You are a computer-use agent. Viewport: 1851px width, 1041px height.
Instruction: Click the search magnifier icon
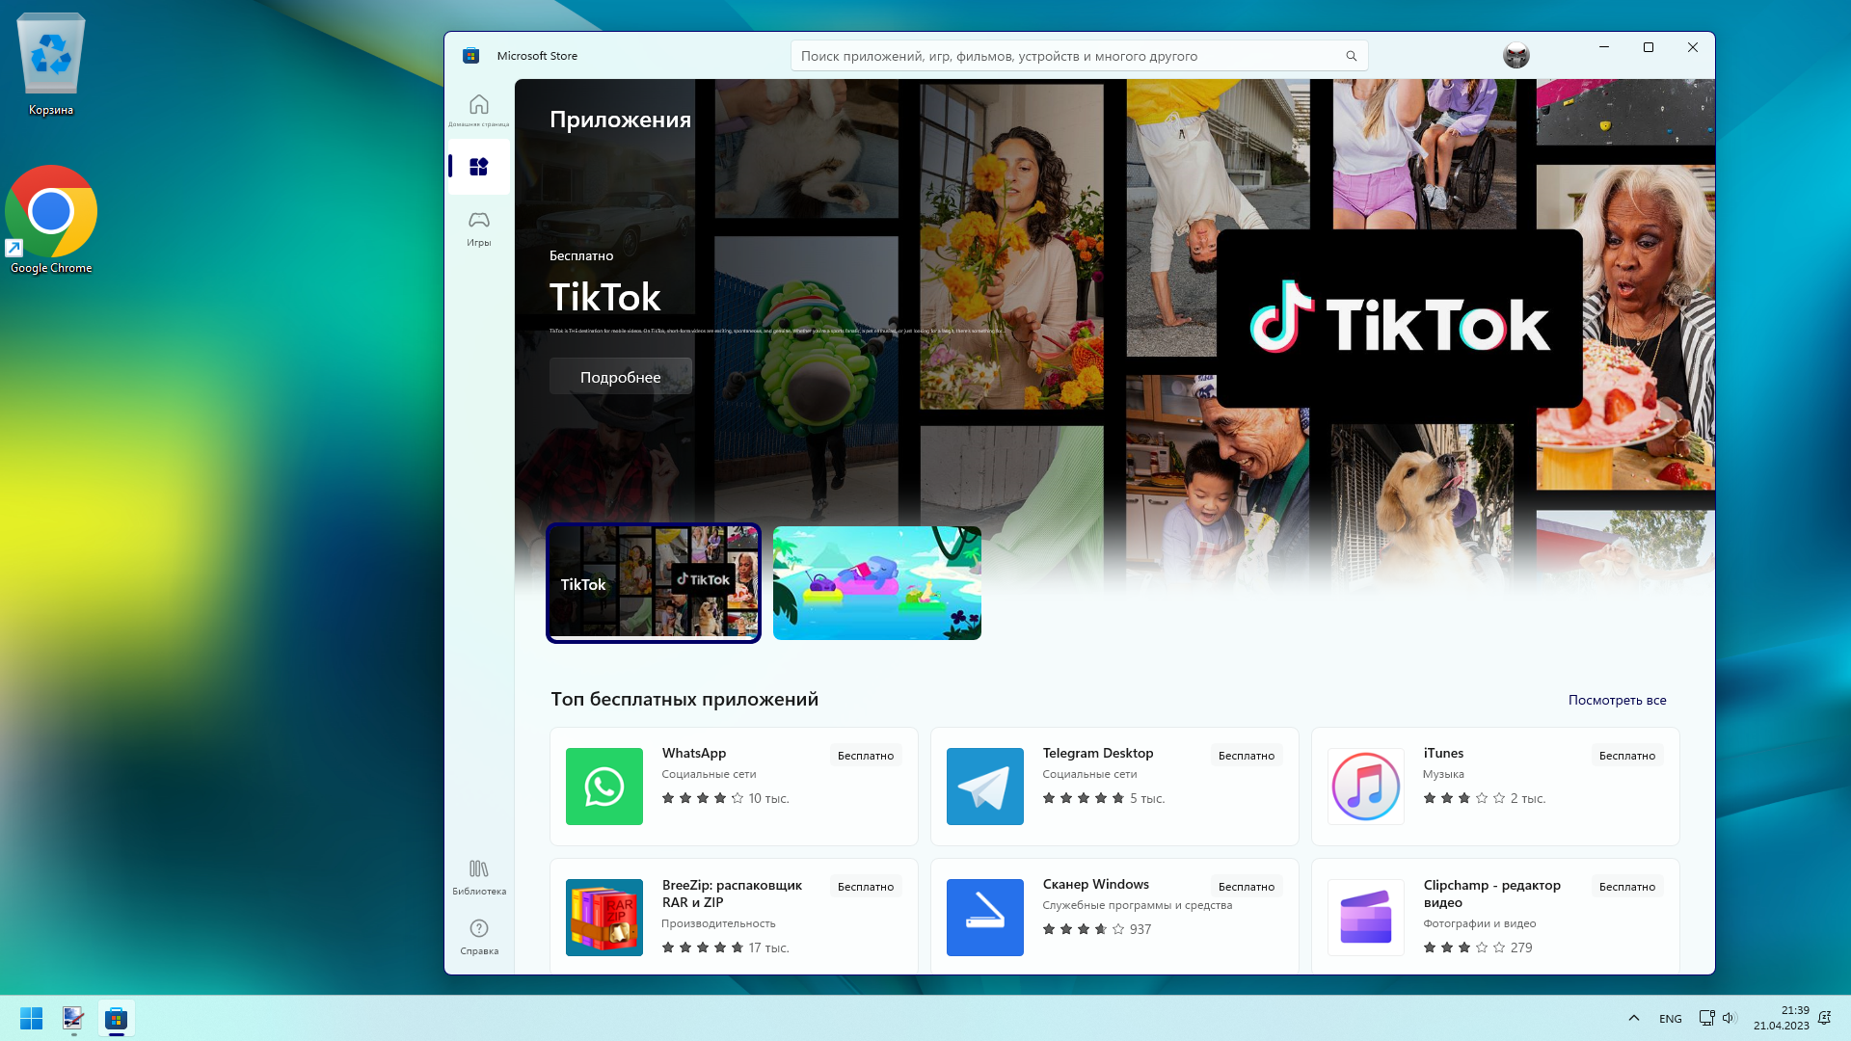(1352, 56)
